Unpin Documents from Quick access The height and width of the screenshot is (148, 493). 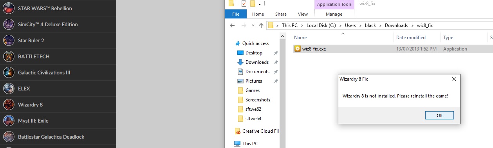[x=276, y=72]
